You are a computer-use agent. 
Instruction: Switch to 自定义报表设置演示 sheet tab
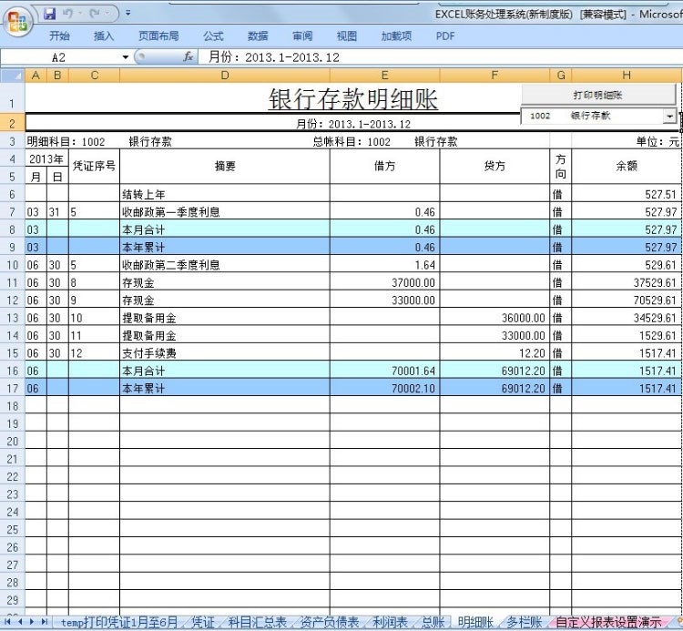pyautogui.click(x=608, y=622)
